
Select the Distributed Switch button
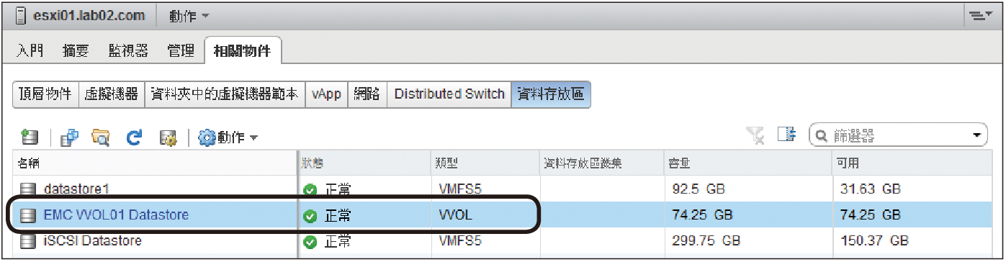pyautogui.click(x=449, y=94)
